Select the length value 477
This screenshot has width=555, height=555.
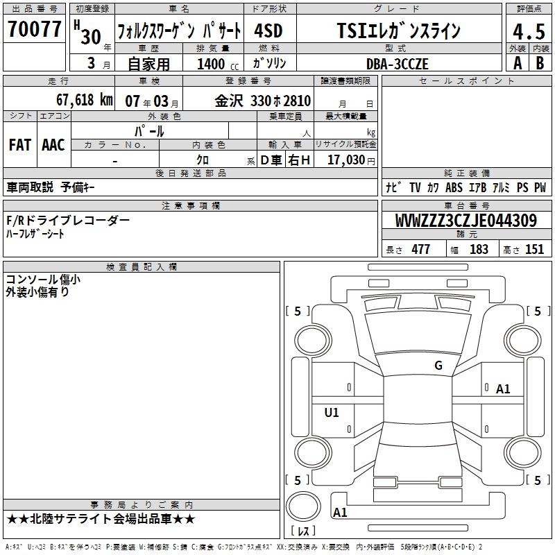420,249
